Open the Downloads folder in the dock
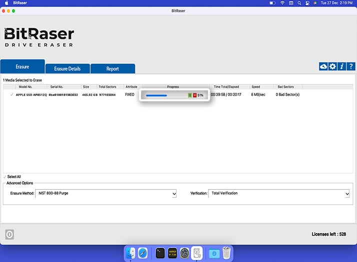The image size is (357, 262). pyautogui.click(x=214, y=254)
